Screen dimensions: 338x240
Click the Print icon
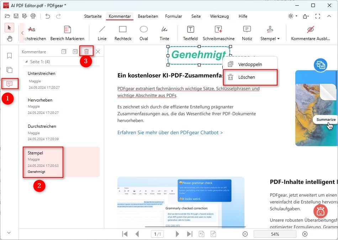tap(33, 16)
